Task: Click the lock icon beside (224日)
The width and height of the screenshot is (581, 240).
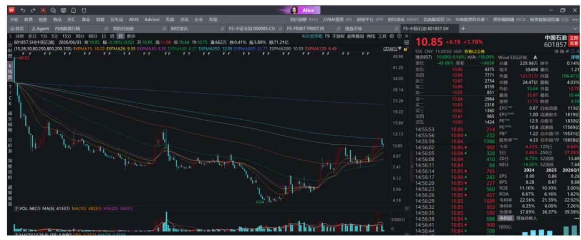Action: [x=406, y=48]
